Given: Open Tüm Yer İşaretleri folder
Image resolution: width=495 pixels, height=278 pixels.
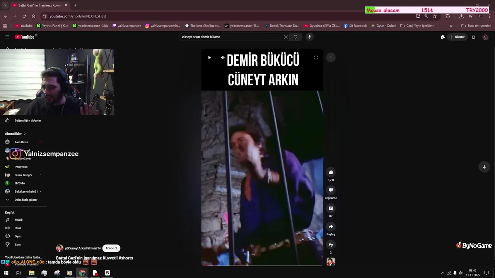Looking at the screenshot, I should click(x=476, y=25).
